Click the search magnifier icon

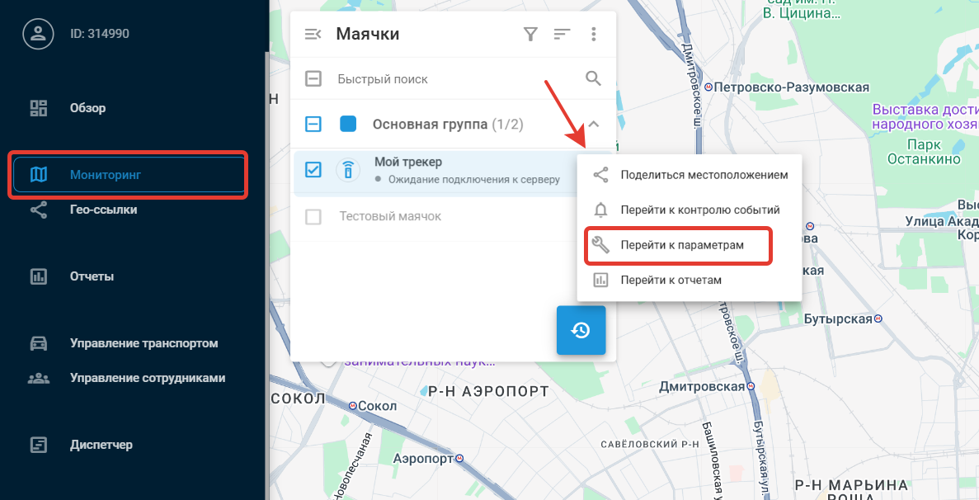tap(593, 78)
